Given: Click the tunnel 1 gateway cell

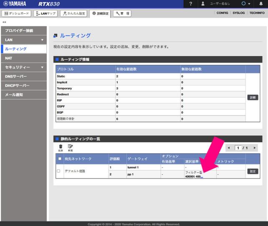Looking at the screenshot, I should (144, 168).
